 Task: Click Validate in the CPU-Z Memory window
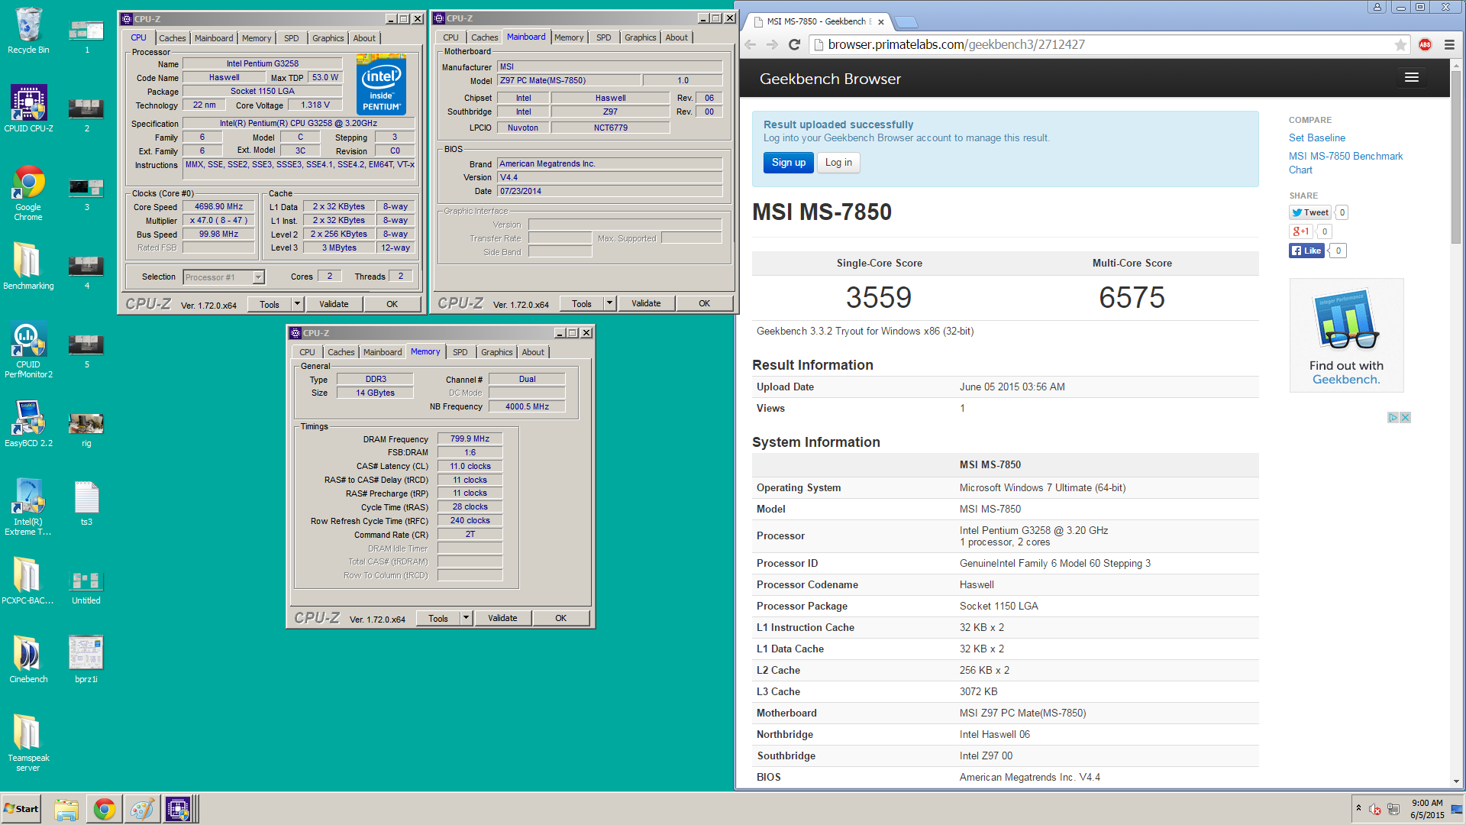502,618
